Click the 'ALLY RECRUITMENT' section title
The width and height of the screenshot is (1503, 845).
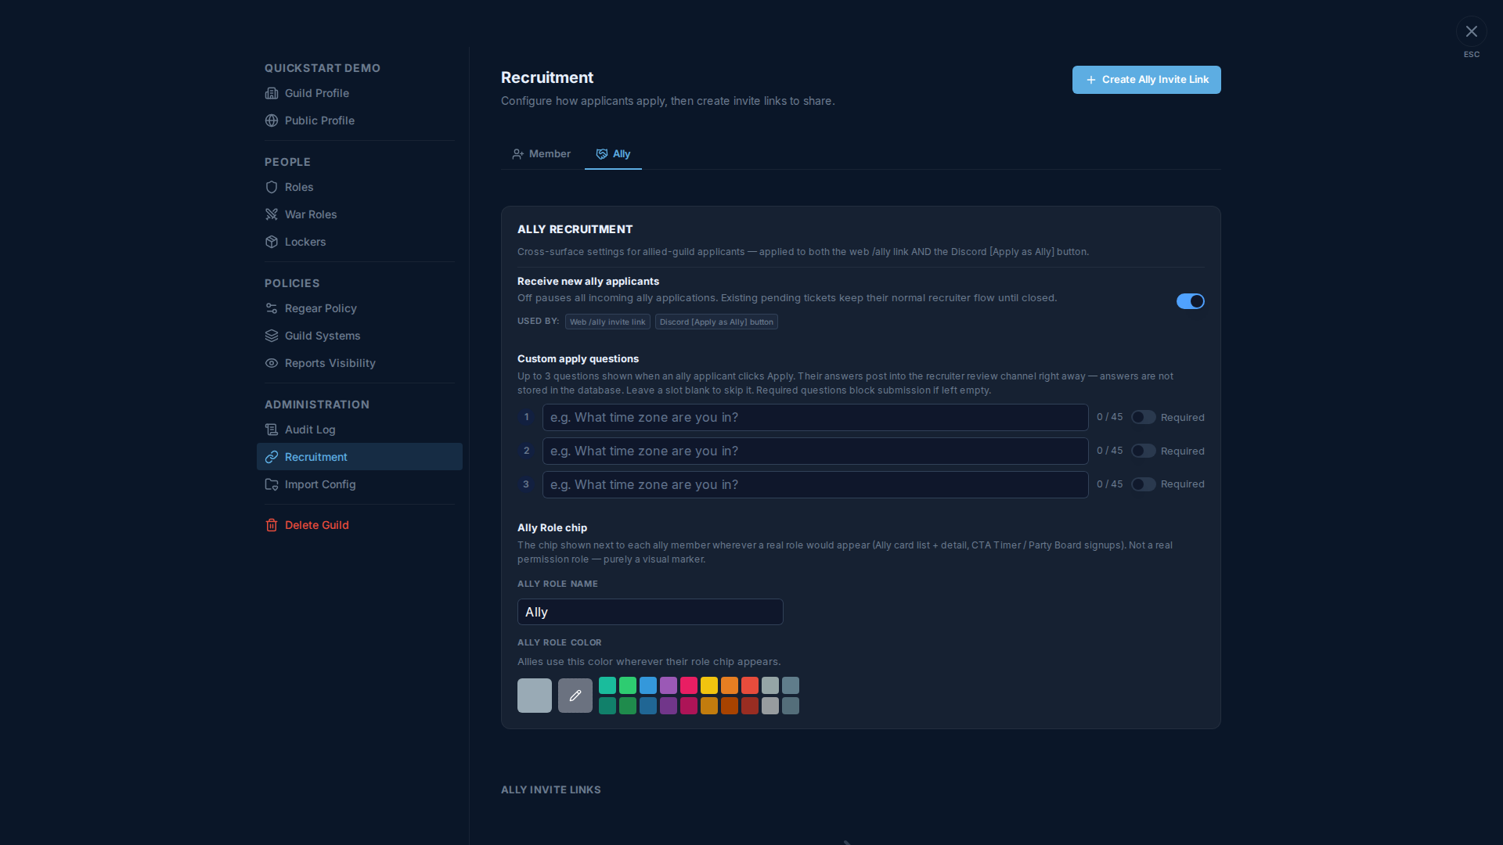coord(575,229)
